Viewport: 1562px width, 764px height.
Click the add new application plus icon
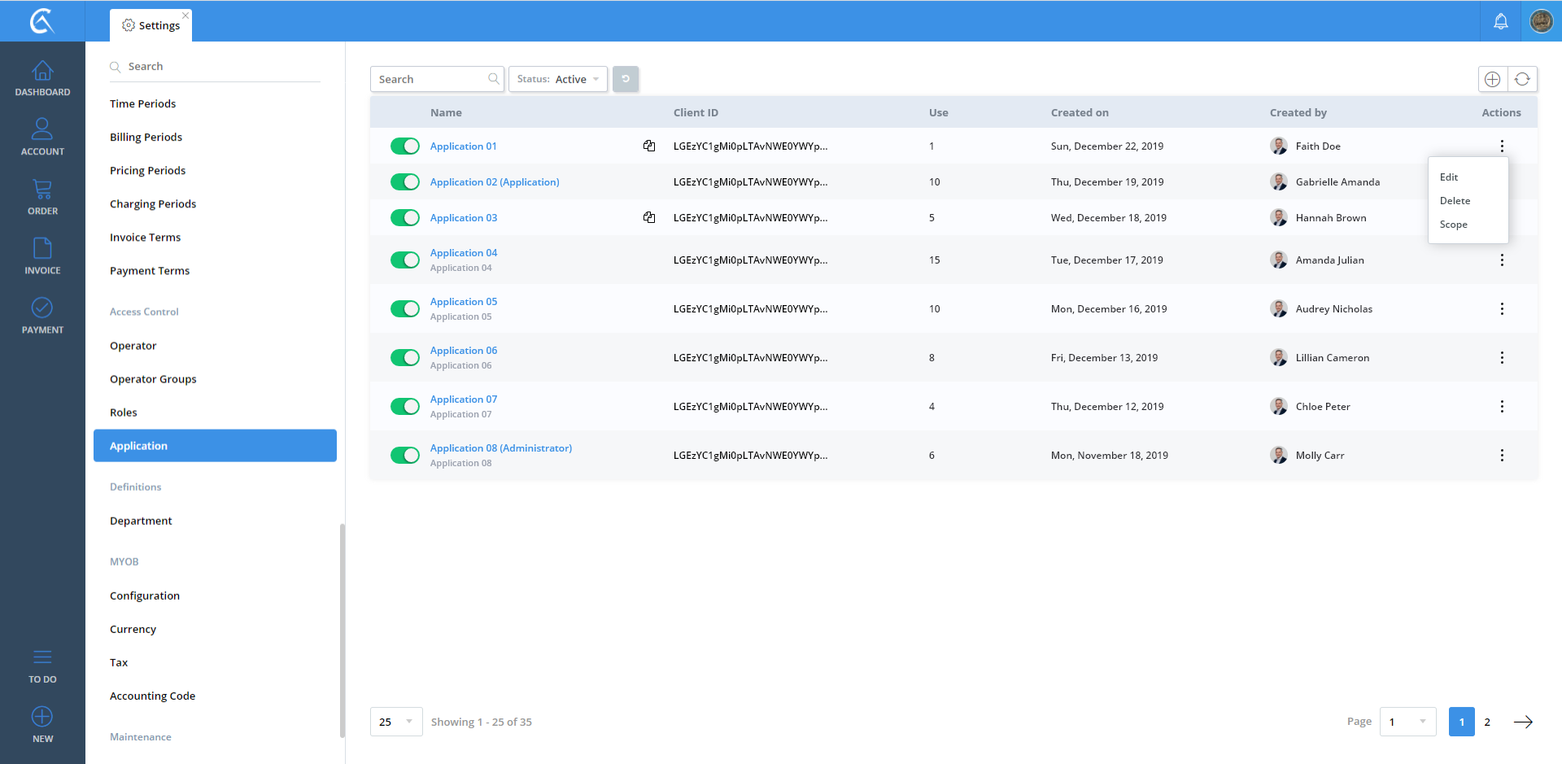point(1492,79)
